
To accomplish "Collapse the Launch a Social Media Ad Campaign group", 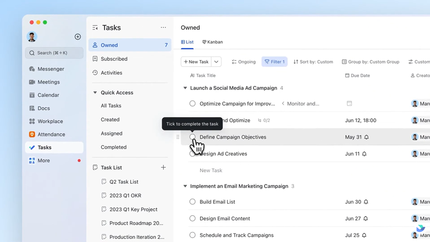I will (185, 88).
